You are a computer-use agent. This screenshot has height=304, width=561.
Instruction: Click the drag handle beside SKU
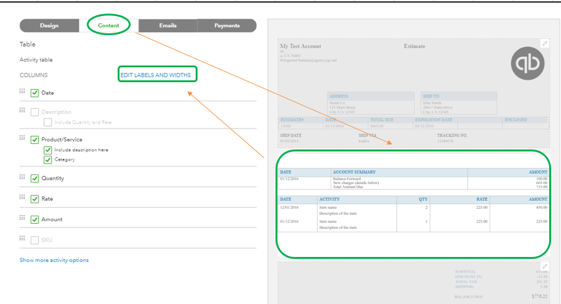point(22,238)
